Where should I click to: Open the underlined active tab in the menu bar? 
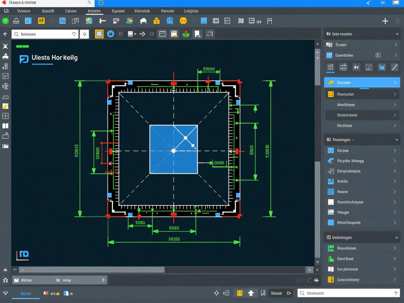pyautogui.click(x=94, y=11)
